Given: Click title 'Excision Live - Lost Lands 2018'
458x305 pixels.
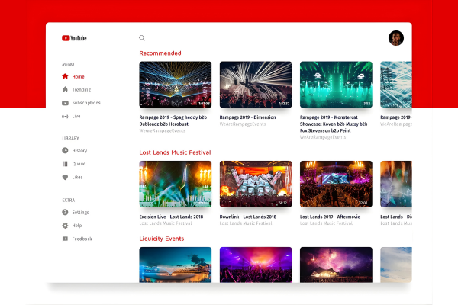Looking at the screenshot, I should [x=171, y=217].
